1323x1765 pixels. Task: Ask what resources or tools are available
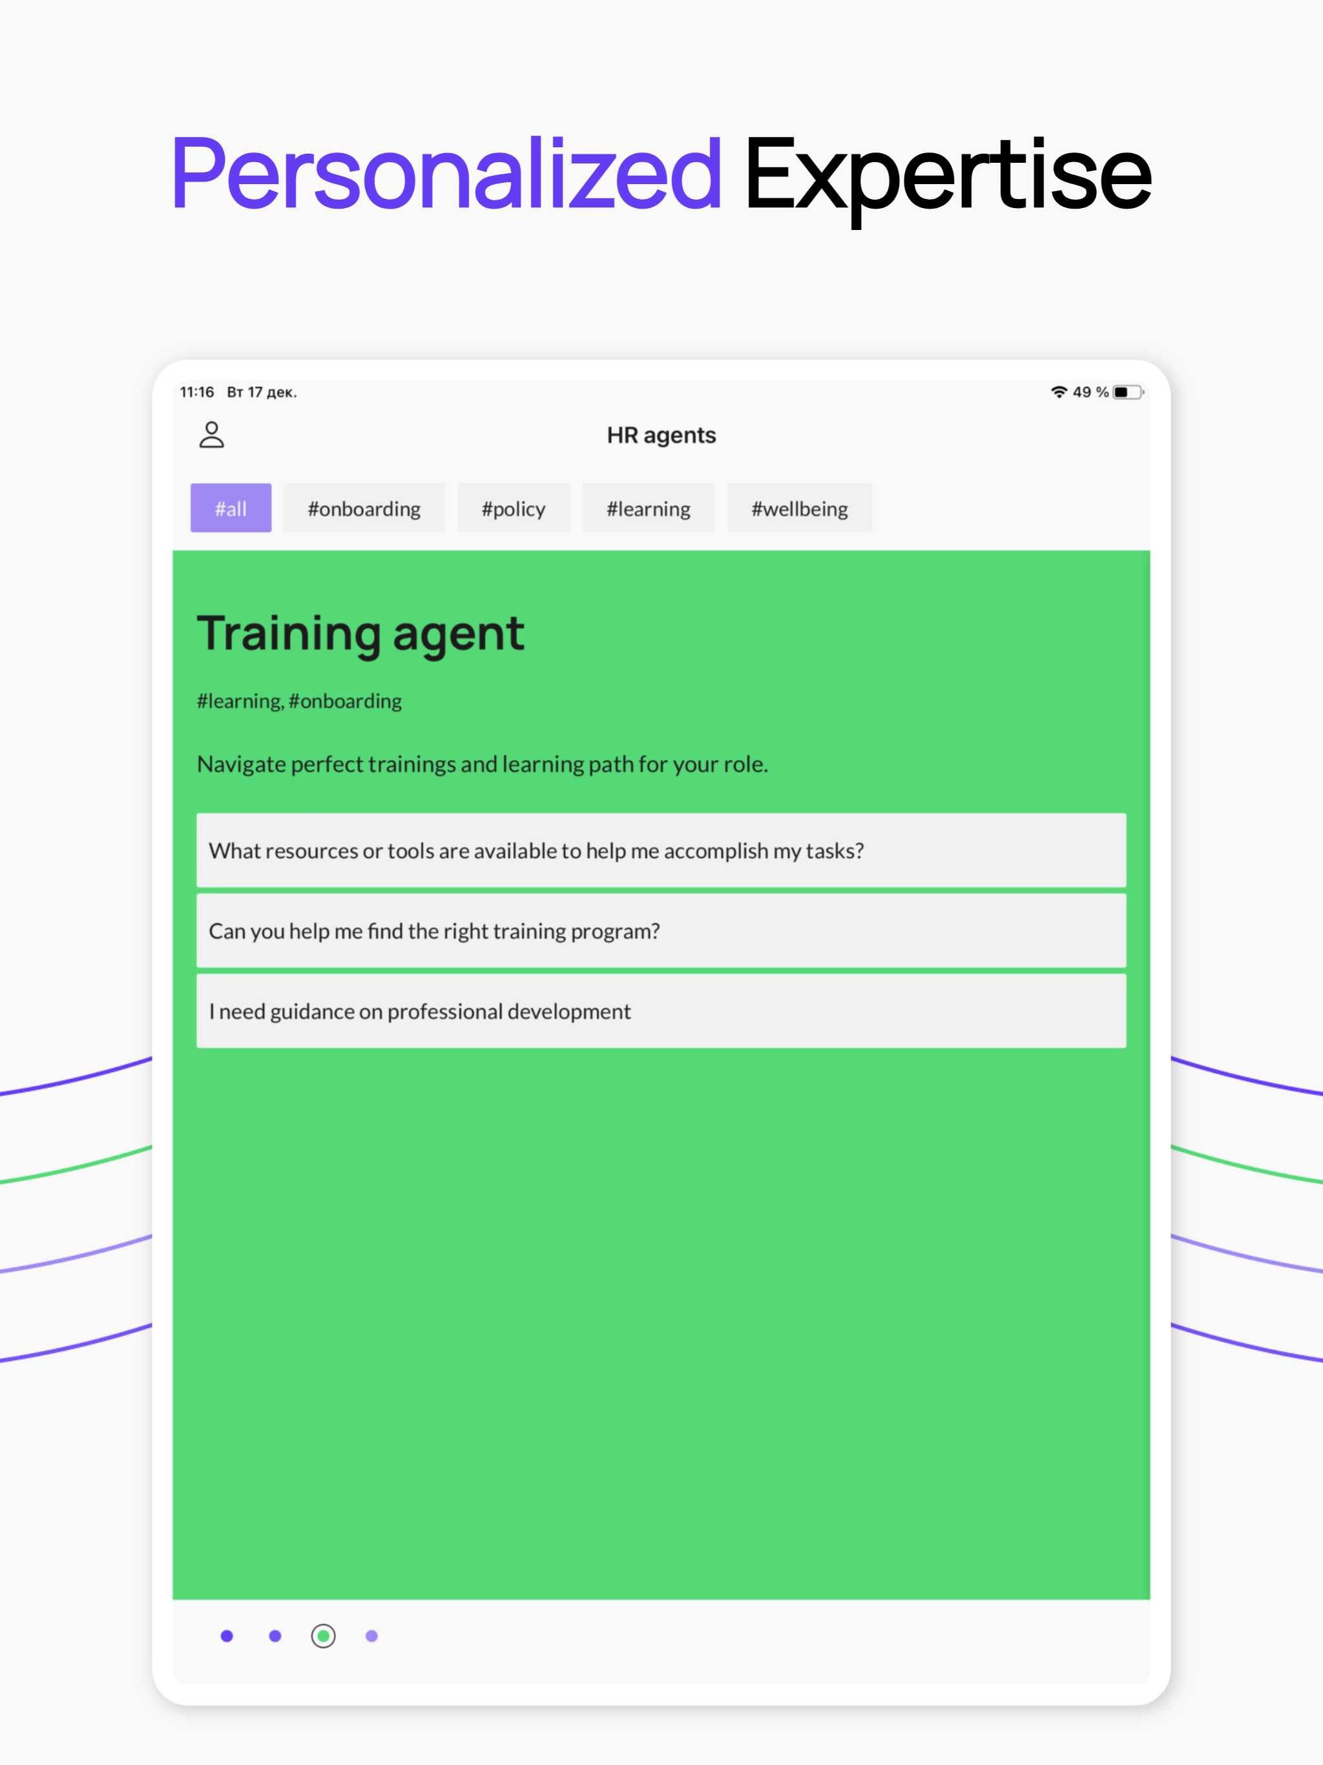pos(661,850)
